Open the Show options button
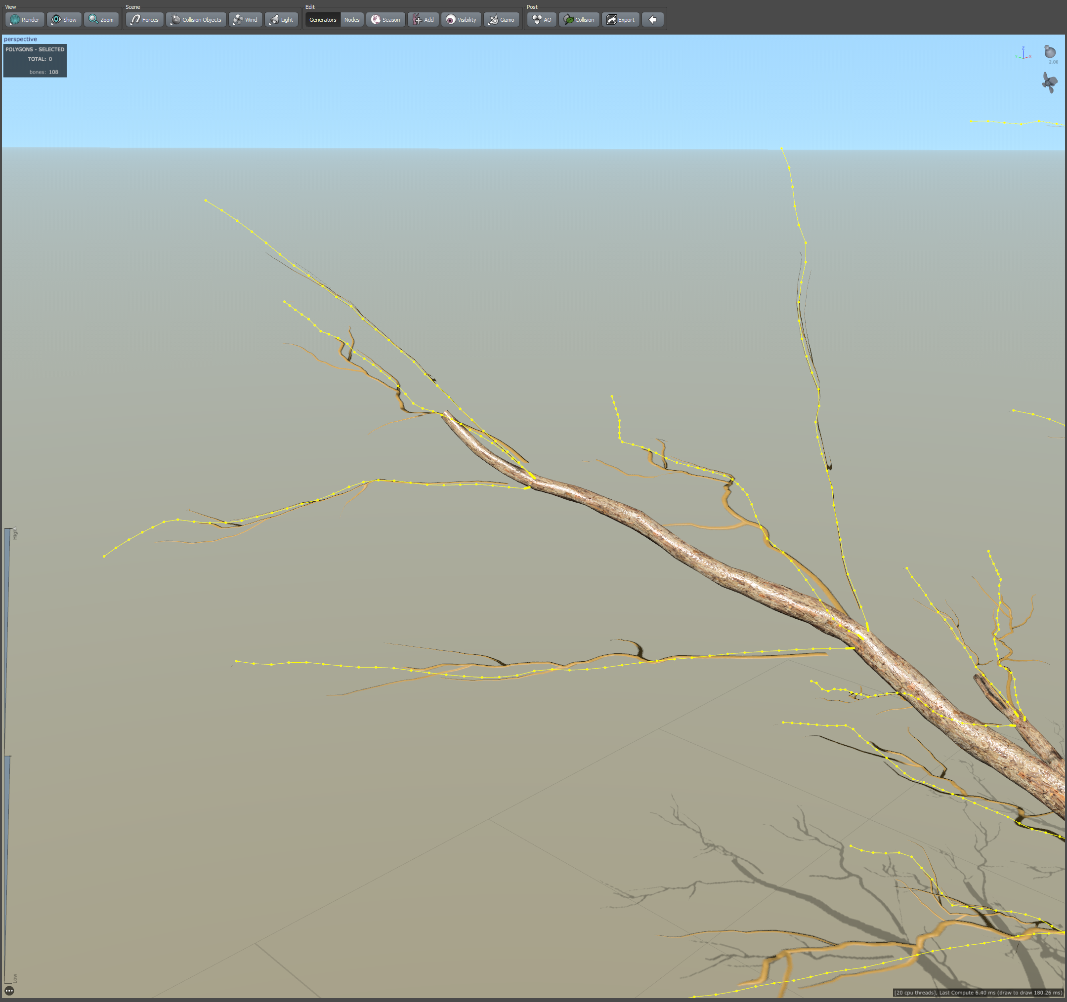 [x=64, y=20]
